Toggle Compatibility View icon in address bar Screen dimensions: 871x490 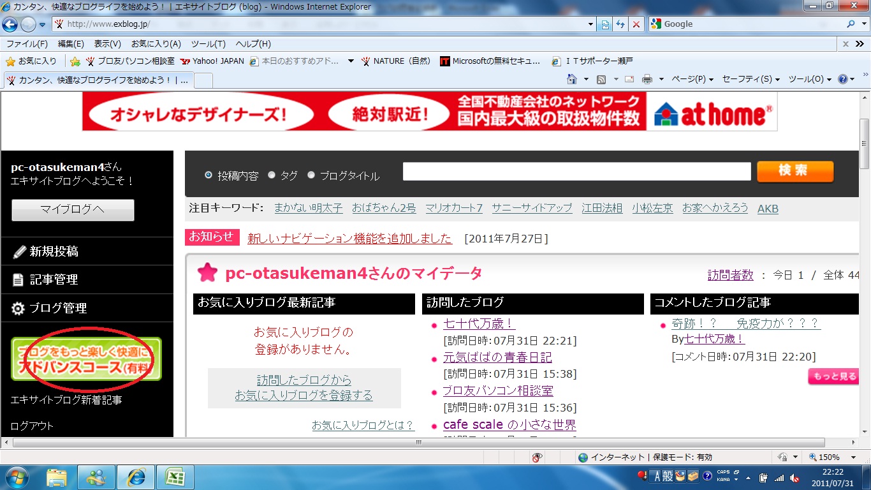click(606, 24)
